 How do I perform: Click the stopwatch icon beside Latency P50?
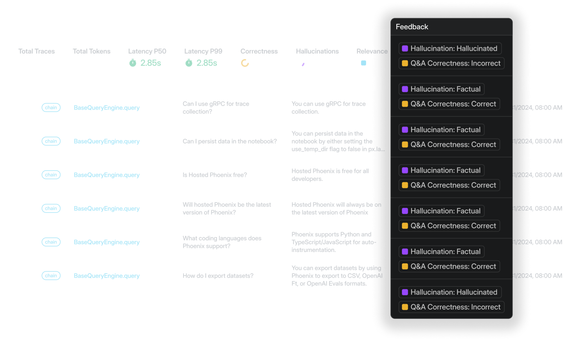pos(133,63)
